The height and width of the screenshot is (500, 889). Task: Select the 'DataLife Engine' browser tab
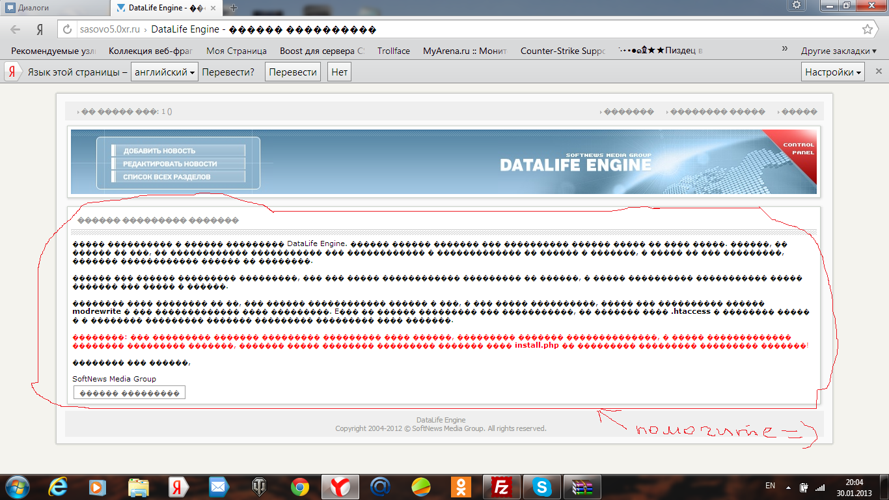click(168, 8)
